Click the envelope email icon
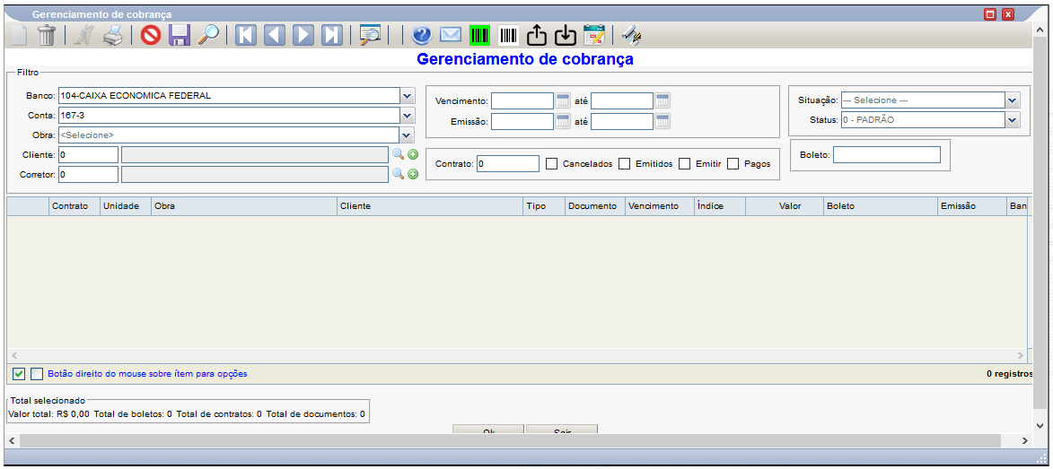This screenshot has height=469, width=1053. tap(451, 35)
